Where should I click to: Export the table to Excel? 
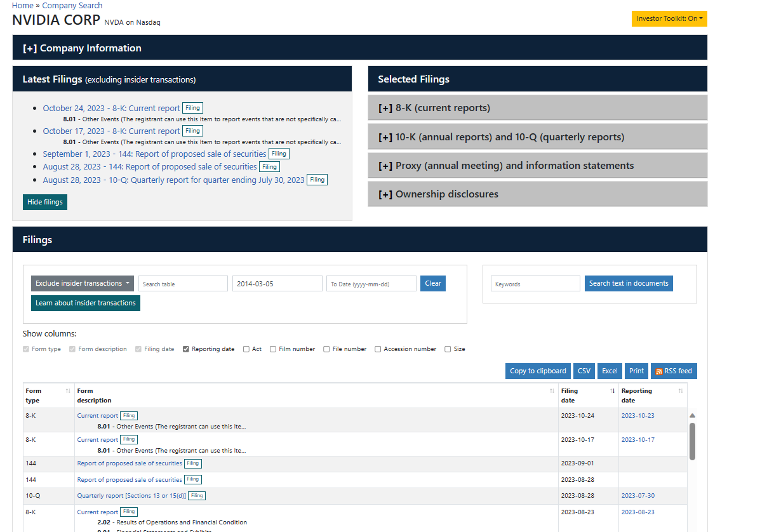point(610,371)
